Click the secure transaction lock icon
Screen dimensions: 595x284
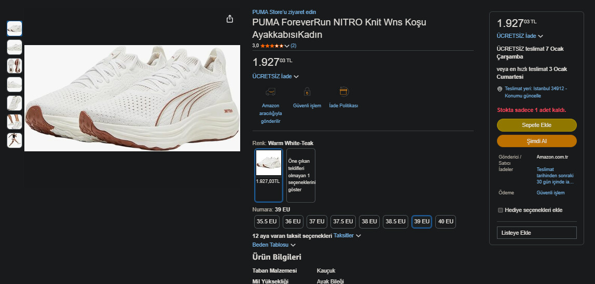(x=307, y=92)
